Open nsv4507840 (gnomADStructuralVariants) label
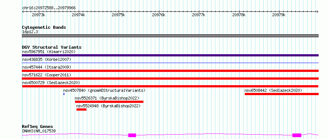The image size is (329, 139). point(104,90)
